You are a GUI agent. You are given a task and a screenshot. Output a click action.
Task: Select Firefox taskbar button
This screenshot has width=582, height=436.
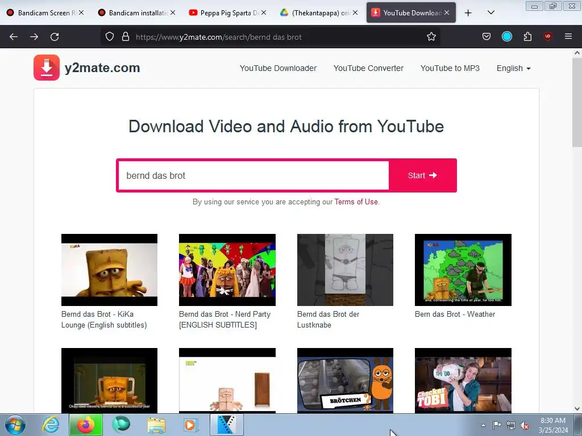[86, 425]
